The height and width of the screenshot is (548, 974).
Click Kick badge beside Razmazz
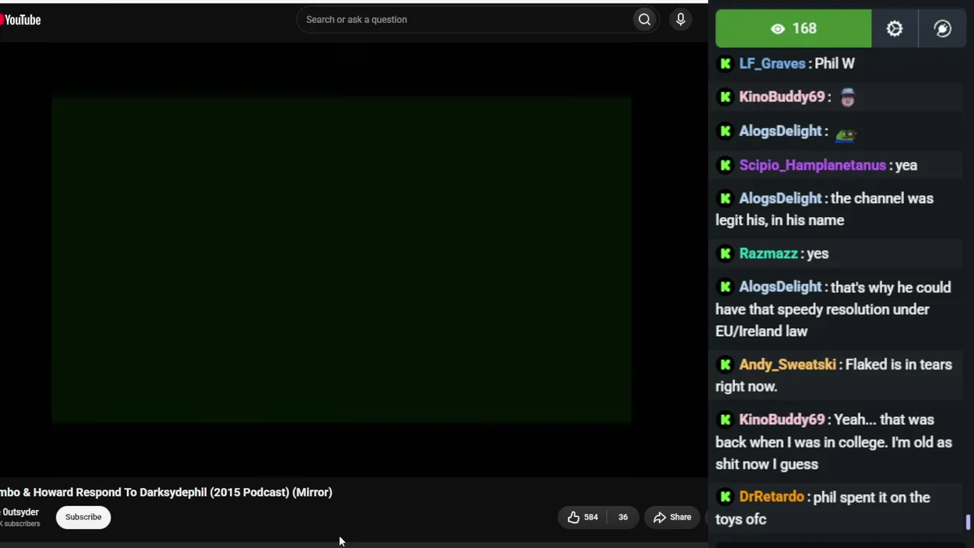click(725, 253)
